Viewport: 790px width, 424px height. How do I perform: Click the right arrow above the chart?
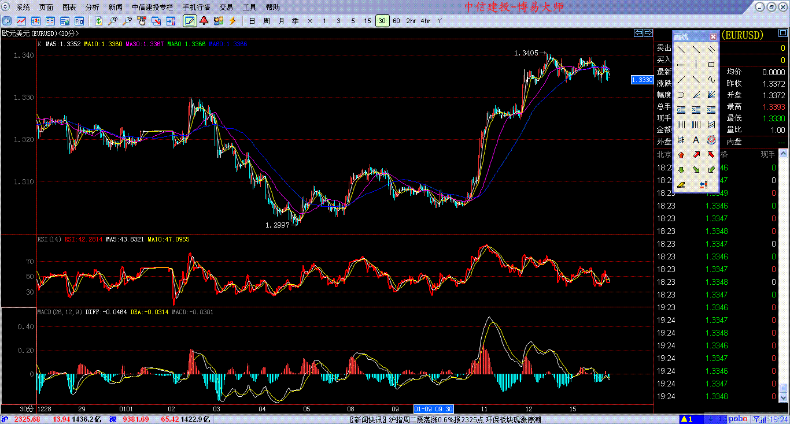(648, 33)
